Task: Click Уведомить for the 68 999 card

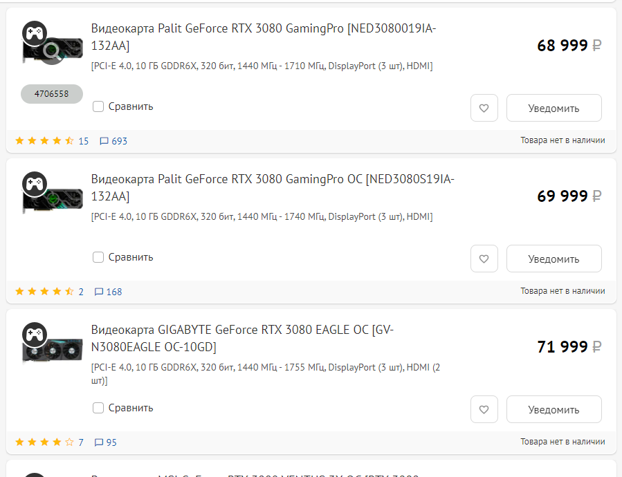Action: pyautogui.click(x=554, y=108)
